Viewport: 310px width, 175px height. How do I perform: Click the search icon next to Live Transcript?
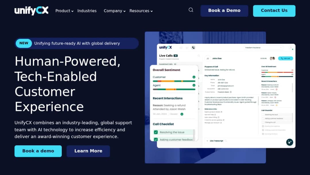coord(226,141)
